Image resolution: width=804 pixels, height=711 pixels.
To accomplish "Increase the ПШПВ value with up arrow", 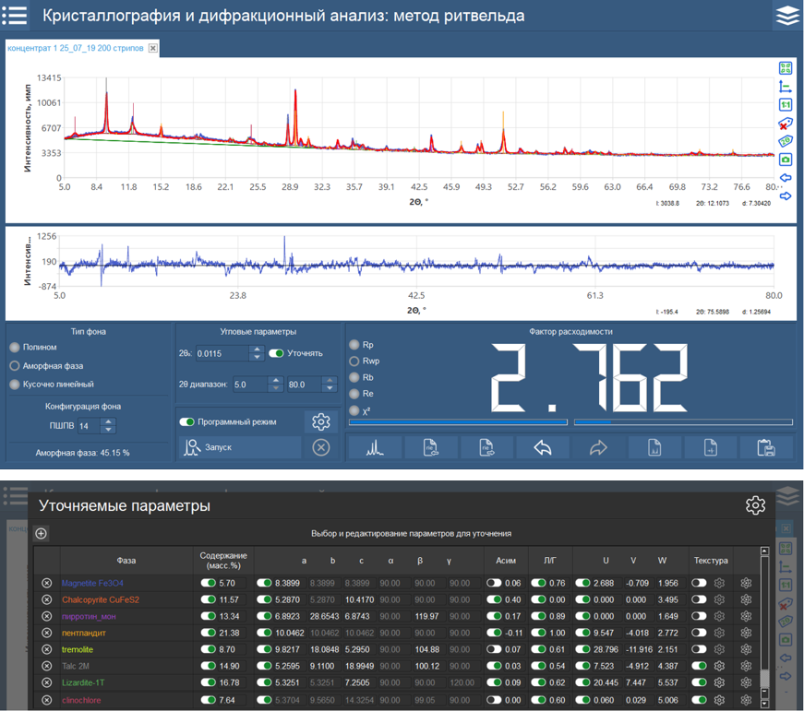I will [109, 421].
